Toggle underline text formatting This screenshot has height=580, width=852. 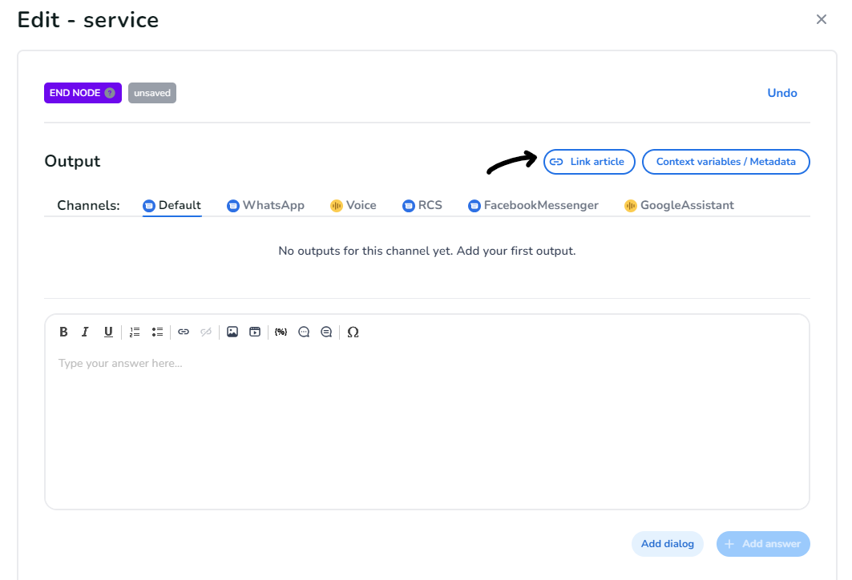point(108,332)
